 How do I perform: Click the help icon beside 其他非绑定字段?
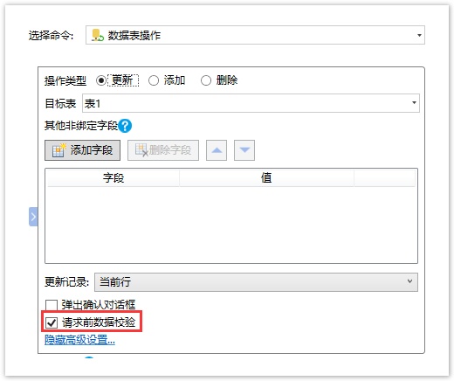coord(125,126)
